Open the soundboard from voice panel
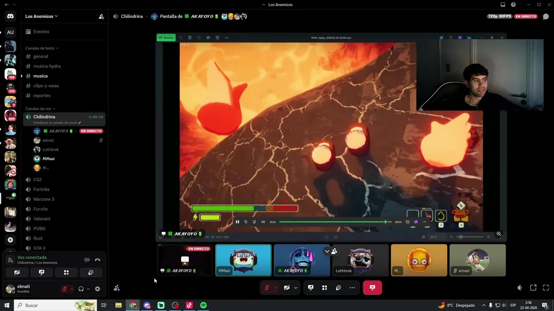 (x=91, y=273)
